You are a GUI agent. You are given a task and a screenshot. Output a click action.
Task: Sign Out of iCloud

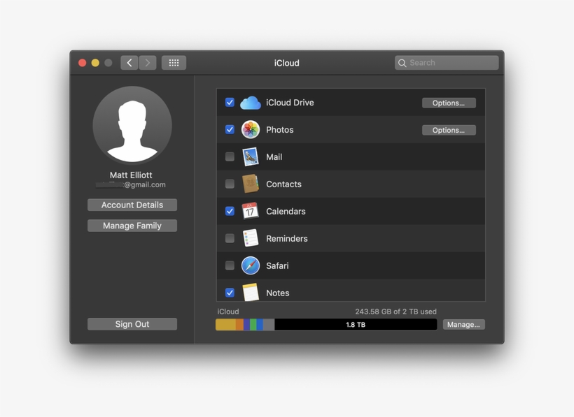(x=132, y=323)
